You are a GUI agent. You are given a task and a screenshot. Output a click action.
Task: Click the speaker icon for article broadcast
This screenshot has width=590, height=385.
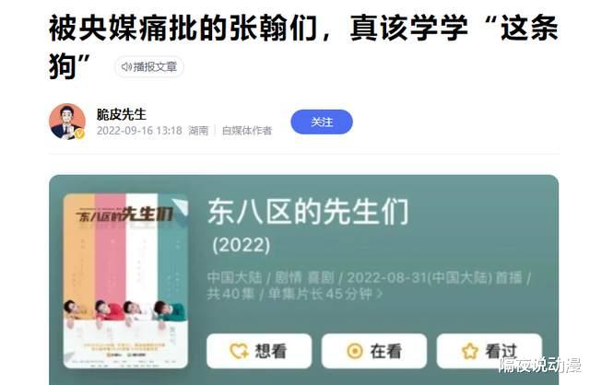click(126, 67)
